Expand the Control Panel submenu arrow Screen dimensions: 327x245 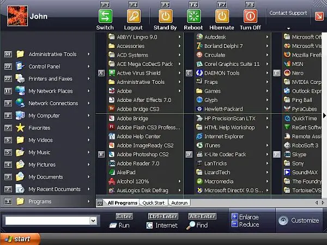89,66
